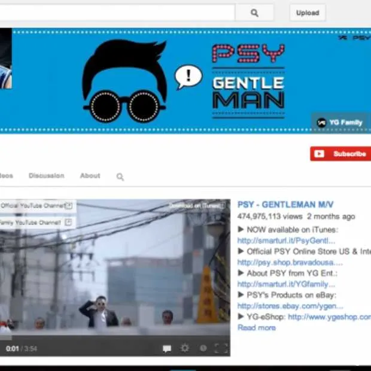371x371 pixels.
Task: Click the 0:01 / 3:54 time display
Action: click(x=22, y=348)
